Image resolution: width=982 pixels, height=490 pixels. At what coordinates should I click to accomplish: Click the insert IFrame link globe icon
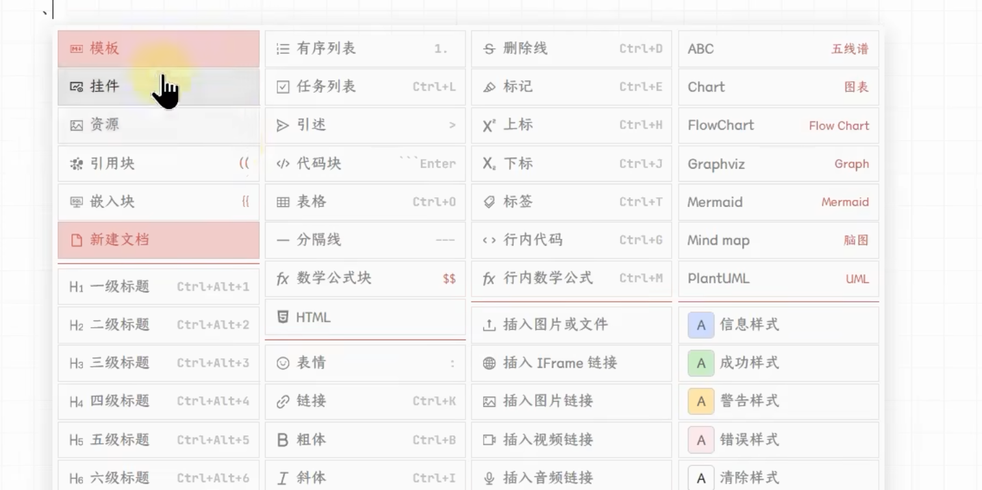(489, 363)
